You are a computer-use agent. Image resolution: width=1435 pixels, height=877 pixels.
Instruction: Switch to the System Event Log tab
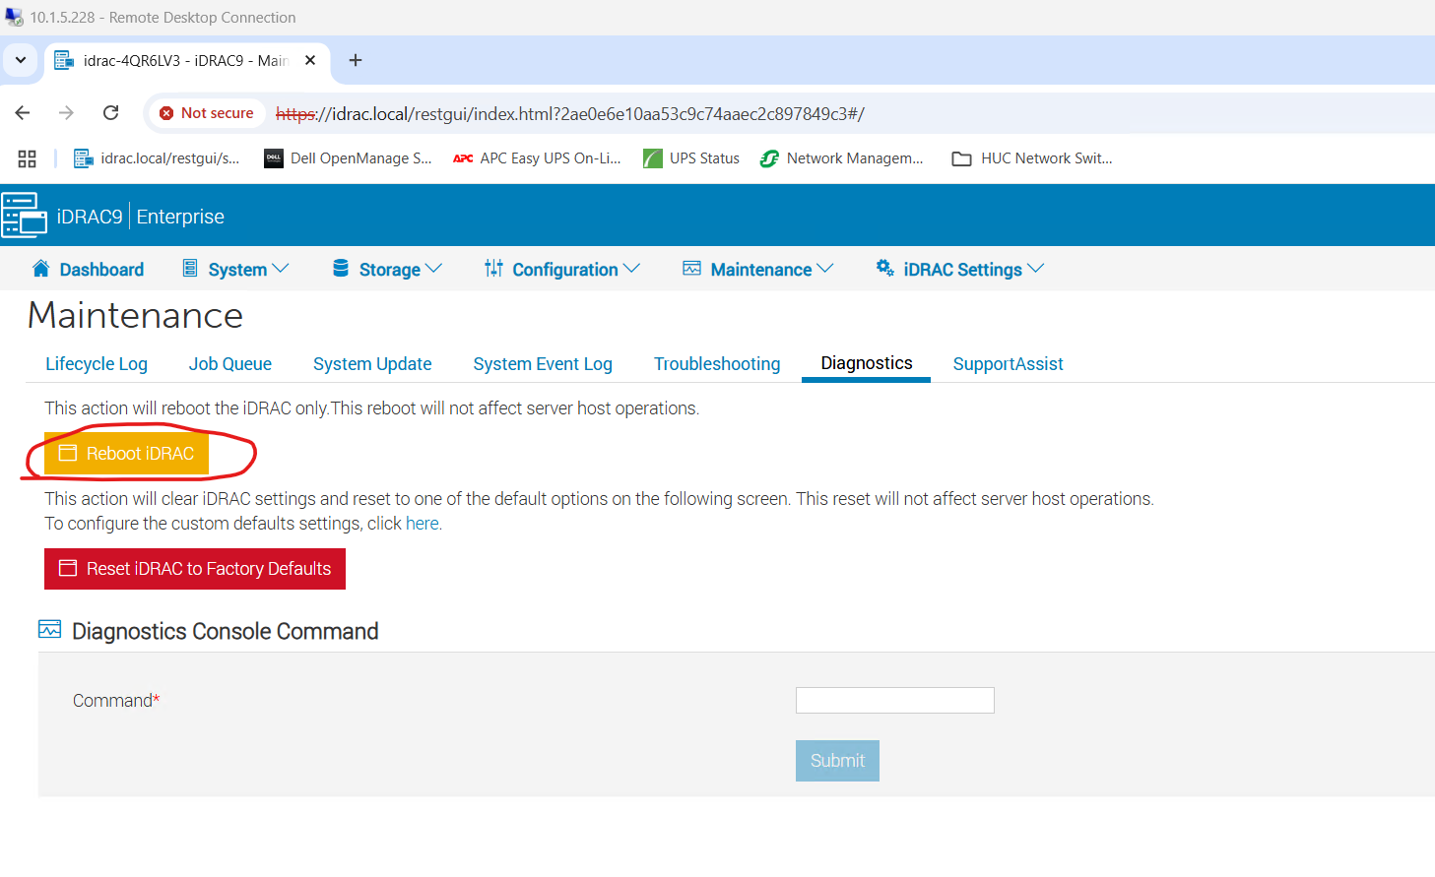(x=543, y=364)
